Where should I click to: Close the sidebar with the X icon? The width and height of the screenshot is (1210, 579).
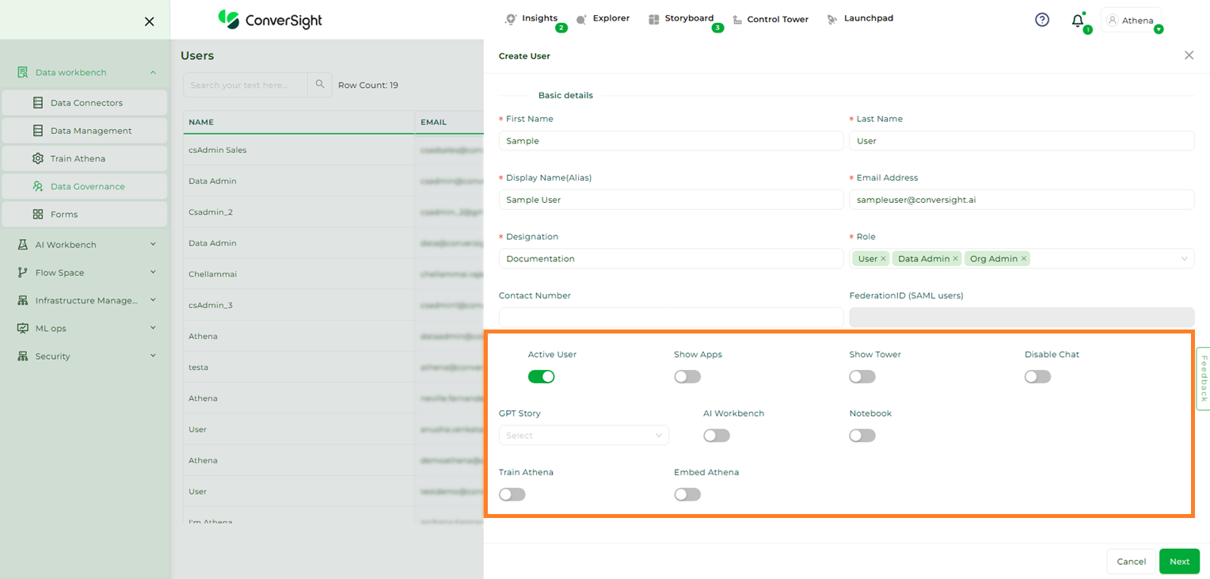(149, 21)
